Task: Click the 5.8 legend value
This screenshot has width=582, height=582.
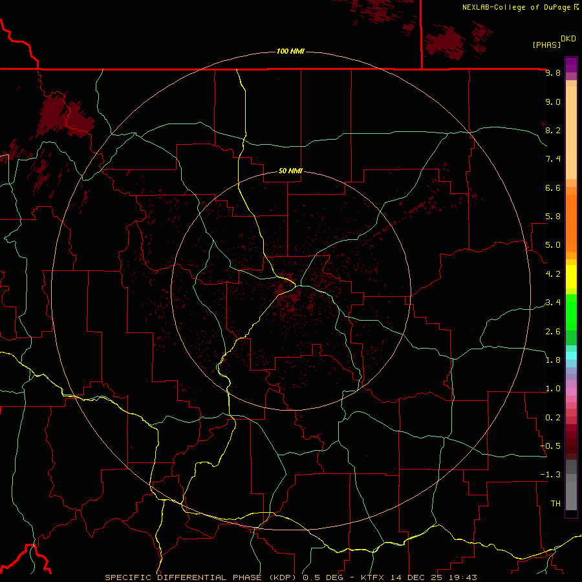Action: pos(553,217)
